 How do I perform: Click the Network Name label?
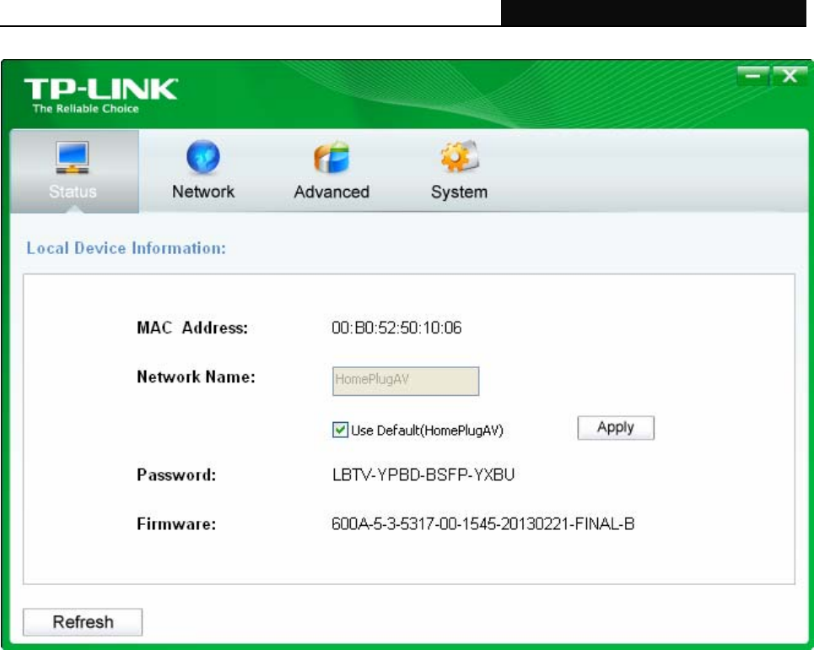(x=196, y=376)
